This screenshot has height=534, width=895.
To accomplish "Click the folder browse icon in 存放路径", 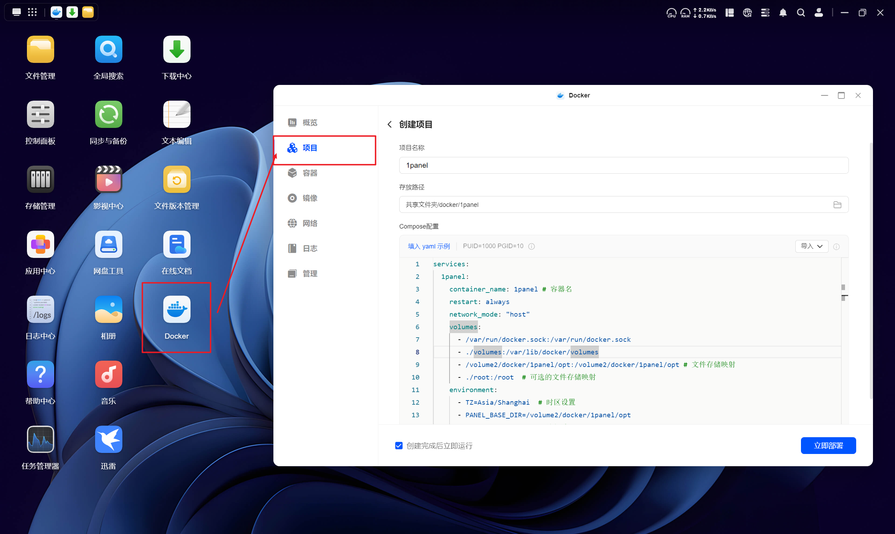I will point(837,205).
